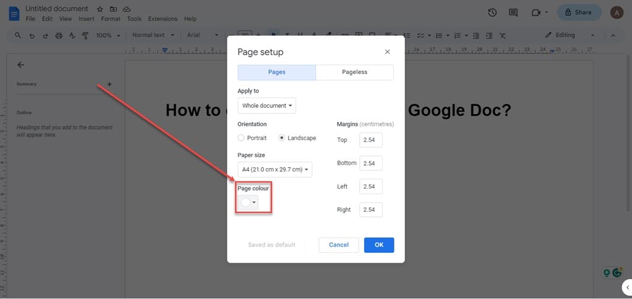
Task: Close the Page setup dialog
Action: [x=388, y=52]
